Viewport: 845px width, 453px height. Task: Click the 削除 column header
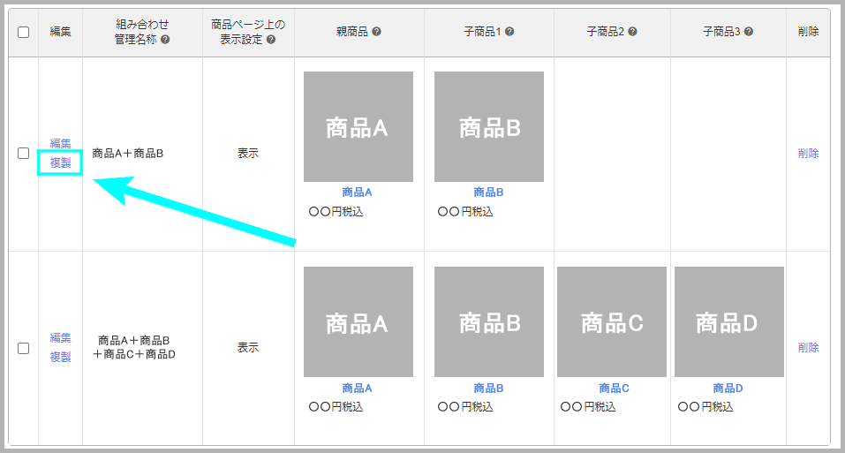click(808, 32)
